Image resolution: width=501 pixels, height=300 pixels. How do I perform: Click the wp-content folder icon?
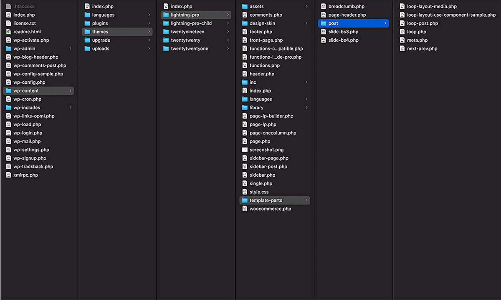click(x=8, y=91)
